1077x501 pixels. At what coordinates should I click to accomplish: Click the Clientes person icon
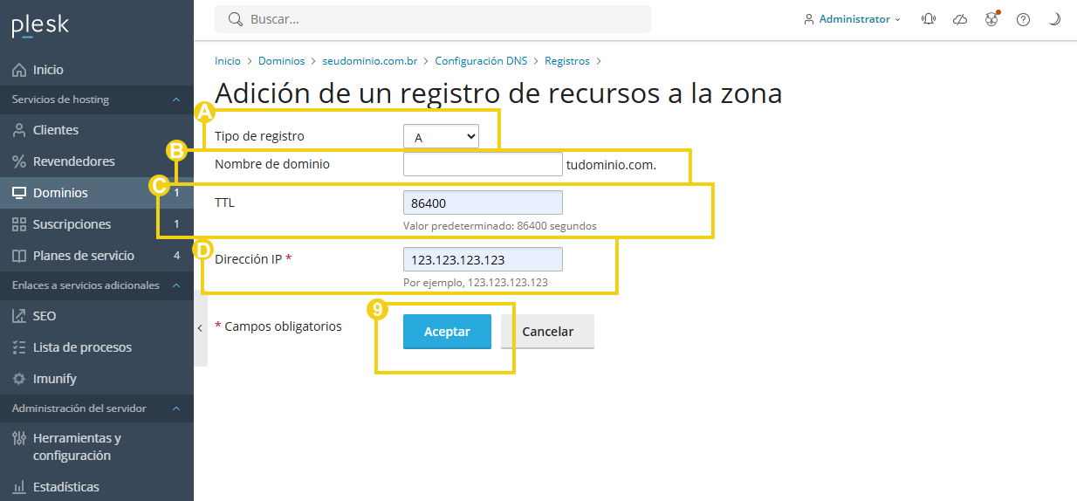pos(19,130)
